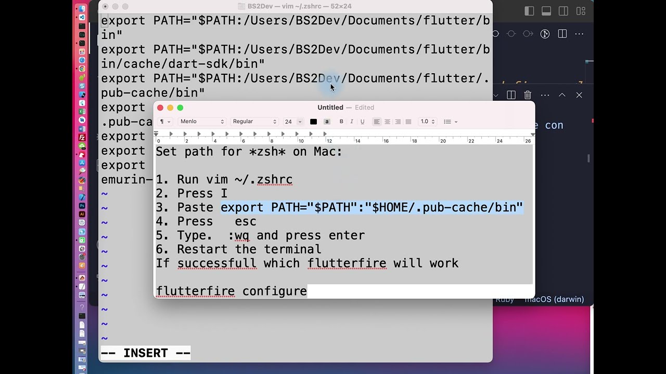Click the tab stop at ruler mark 12

tap(325, 134)
